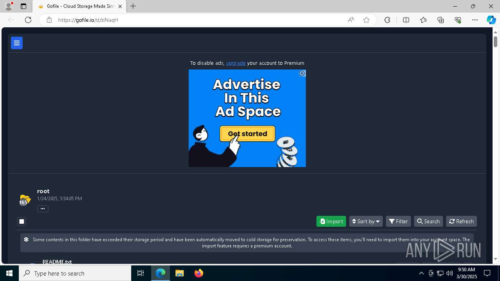Go back with the browser arrow
The height and width of the screenshot is (281, 500).
[x=11, y=20]
